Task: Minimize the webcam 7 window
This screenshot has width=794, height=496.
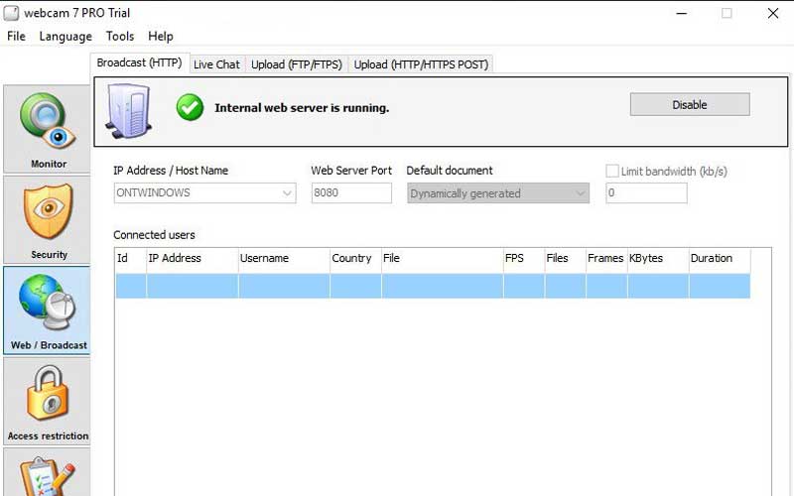Action: click(682, 13)
